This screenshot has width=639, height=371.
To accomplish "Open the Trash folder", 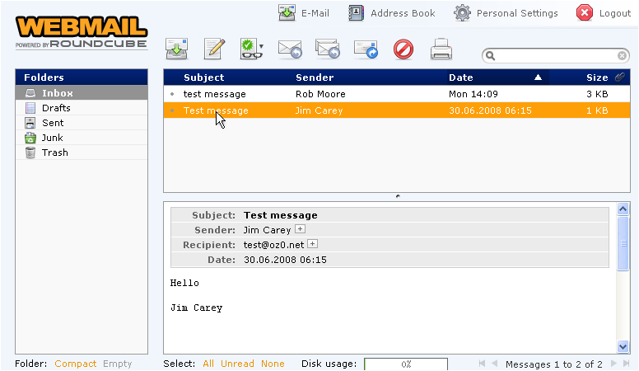I will coord(55,153).
